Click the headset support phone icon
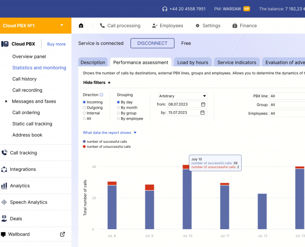 point(165,9)
